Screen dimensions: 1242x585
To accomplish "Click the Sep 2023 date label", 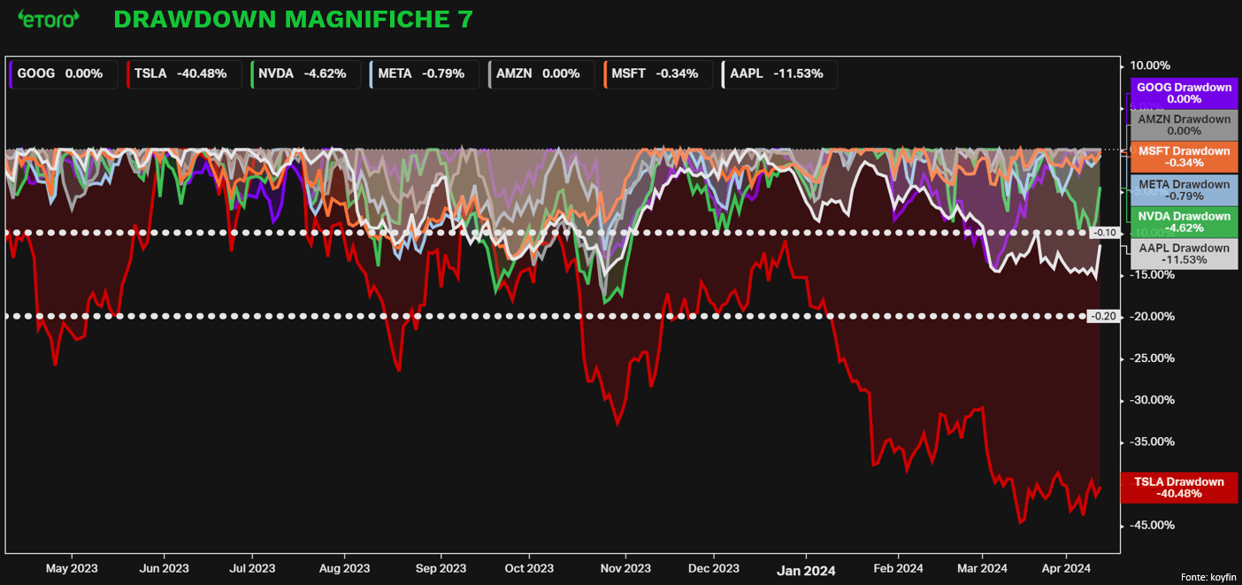I will [x=441, y=568].
